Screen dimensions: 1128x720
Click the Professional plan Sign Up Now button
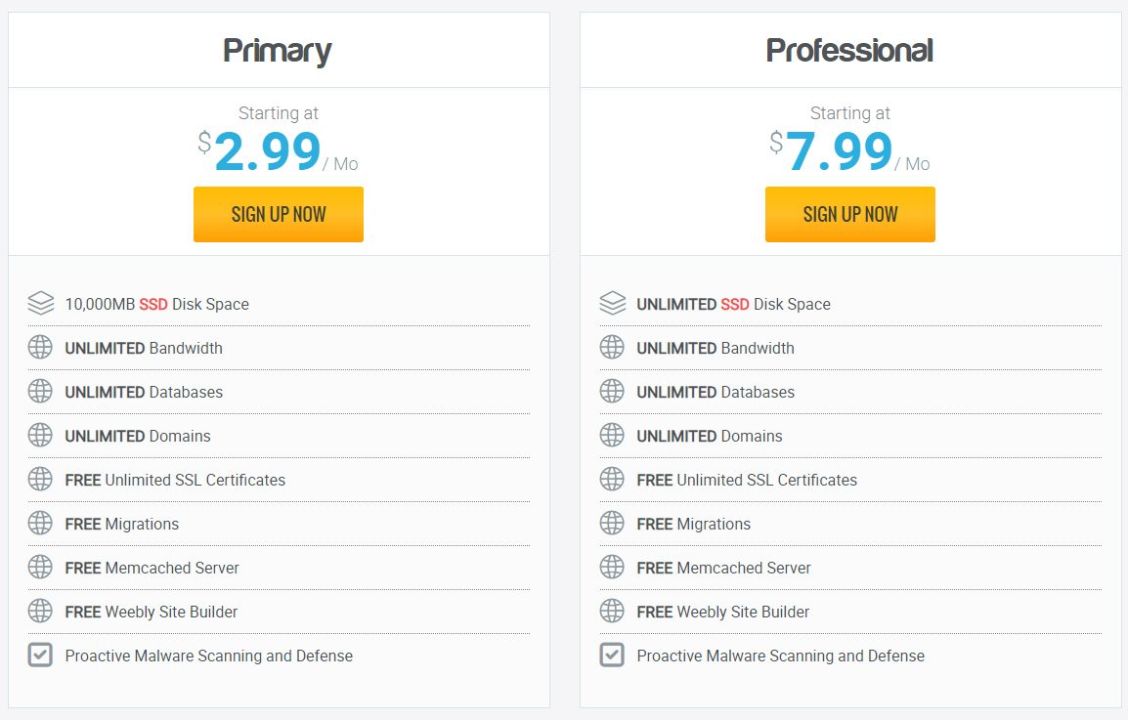[x=849, y=214]
